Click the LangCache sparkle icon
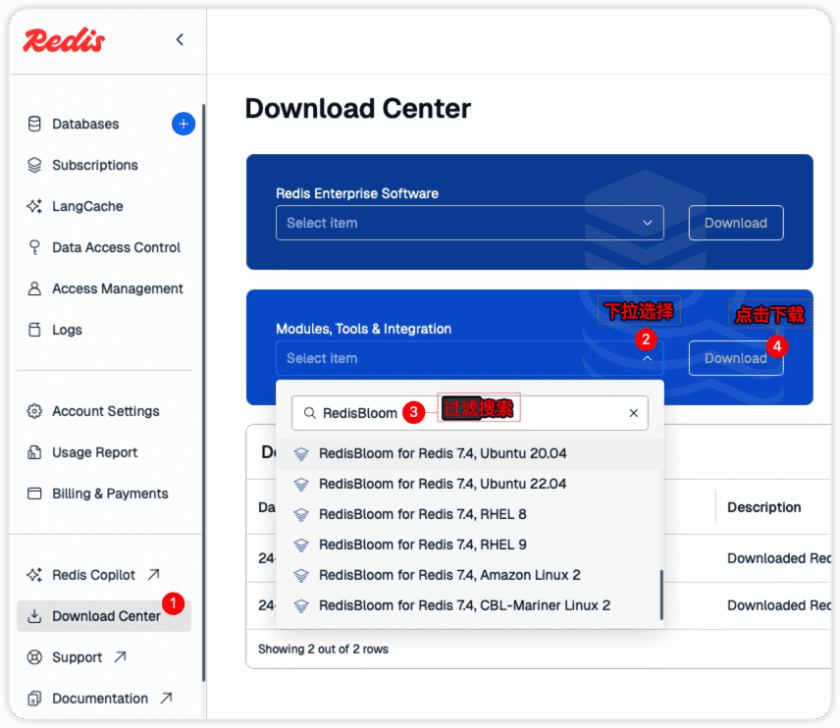The image size is (840, 728). (34, 206)
